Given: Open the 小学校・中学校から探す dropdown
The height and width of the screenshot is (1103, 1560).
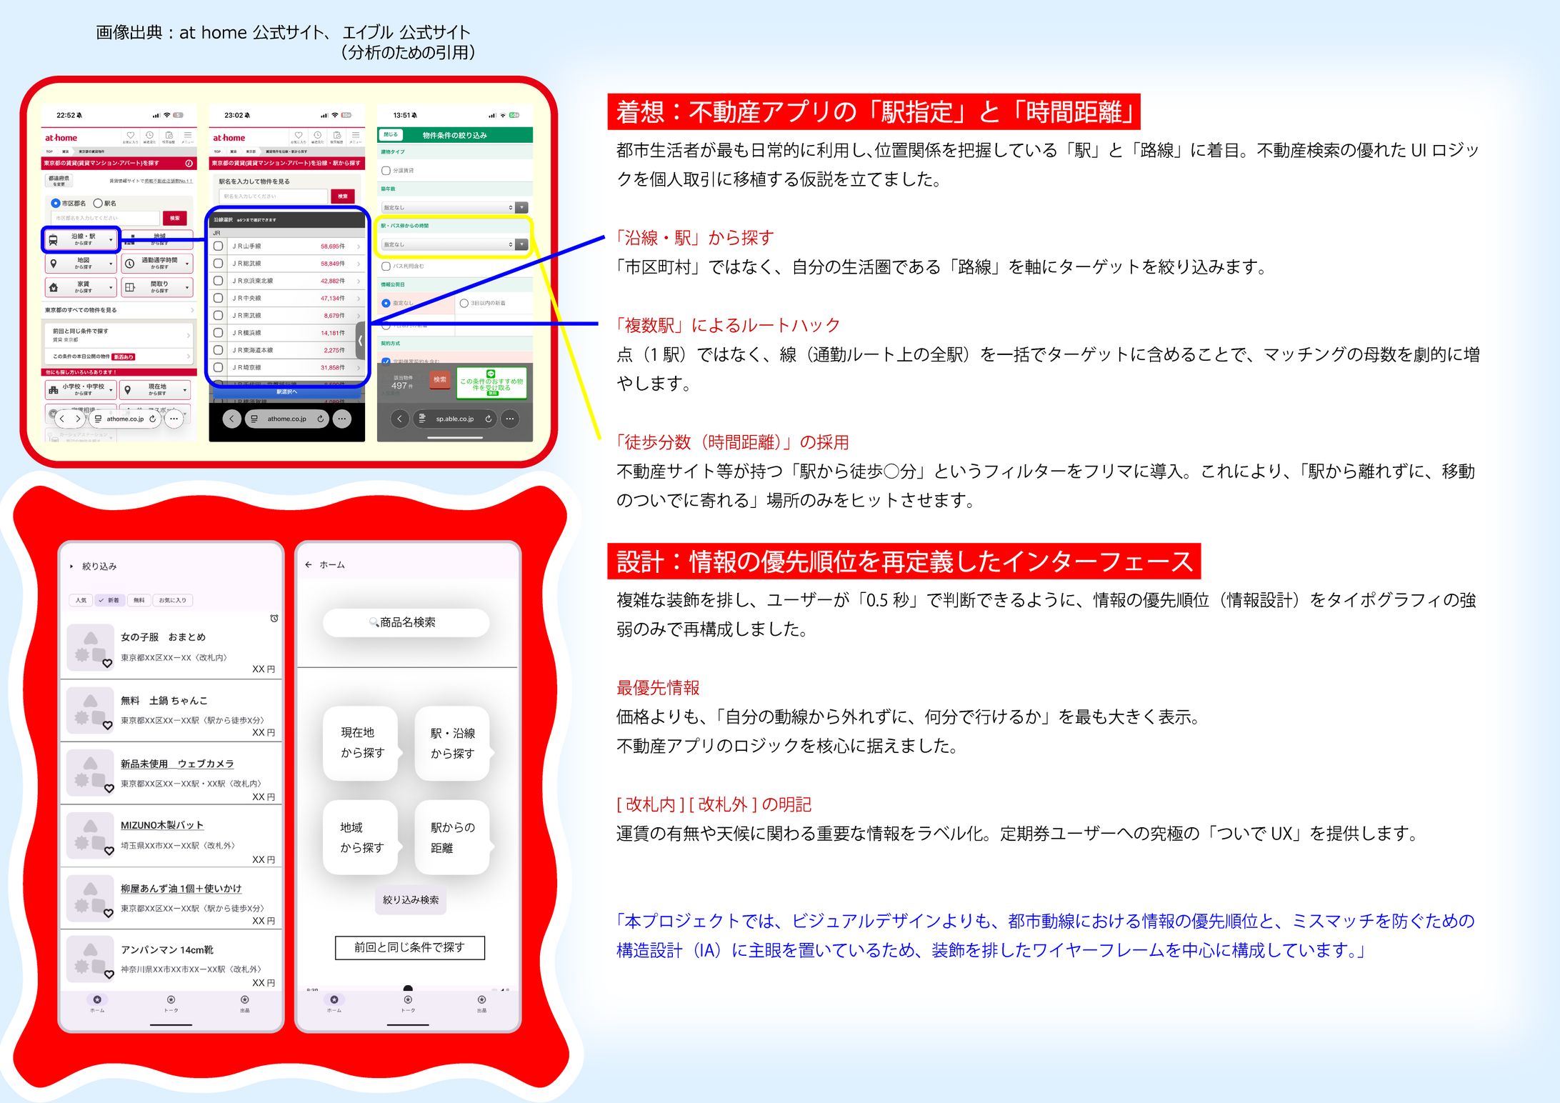Looking at the screenshot, I should pos(81,389).
